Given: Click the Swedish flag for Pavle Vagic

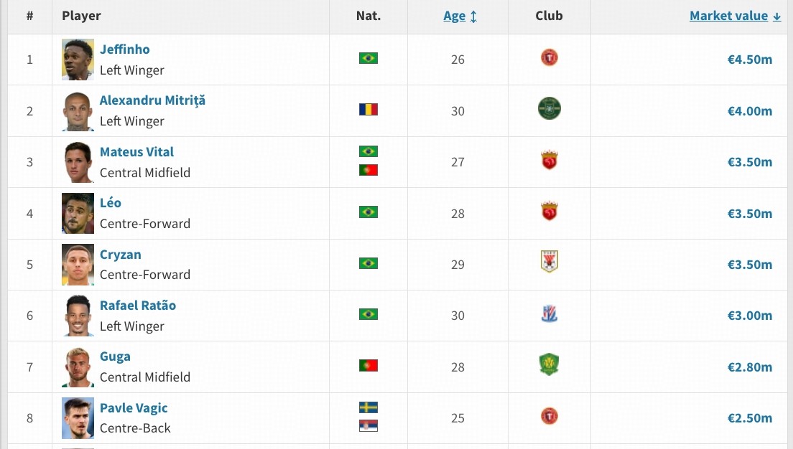Looking at the screenshot, I should tap(368, 407).
